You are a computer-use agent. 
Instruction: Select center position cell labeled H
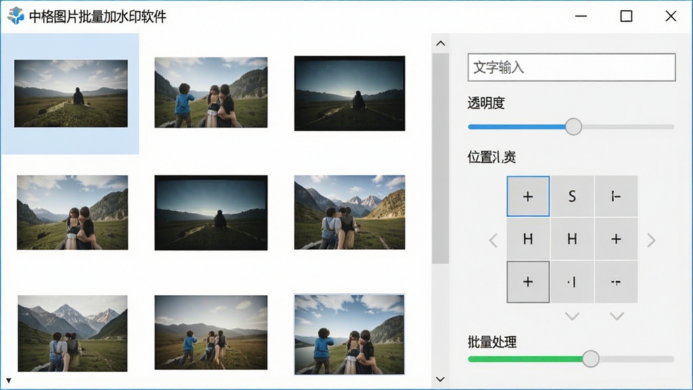coord(572,239)
